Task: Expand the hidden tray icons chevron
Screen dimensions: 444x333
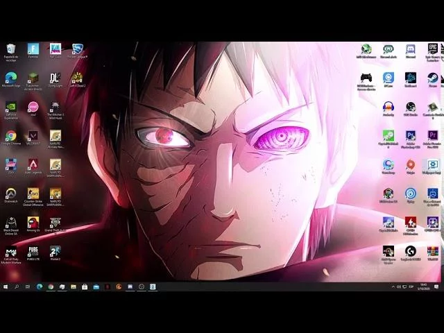Action: click(x=393, y=287)
